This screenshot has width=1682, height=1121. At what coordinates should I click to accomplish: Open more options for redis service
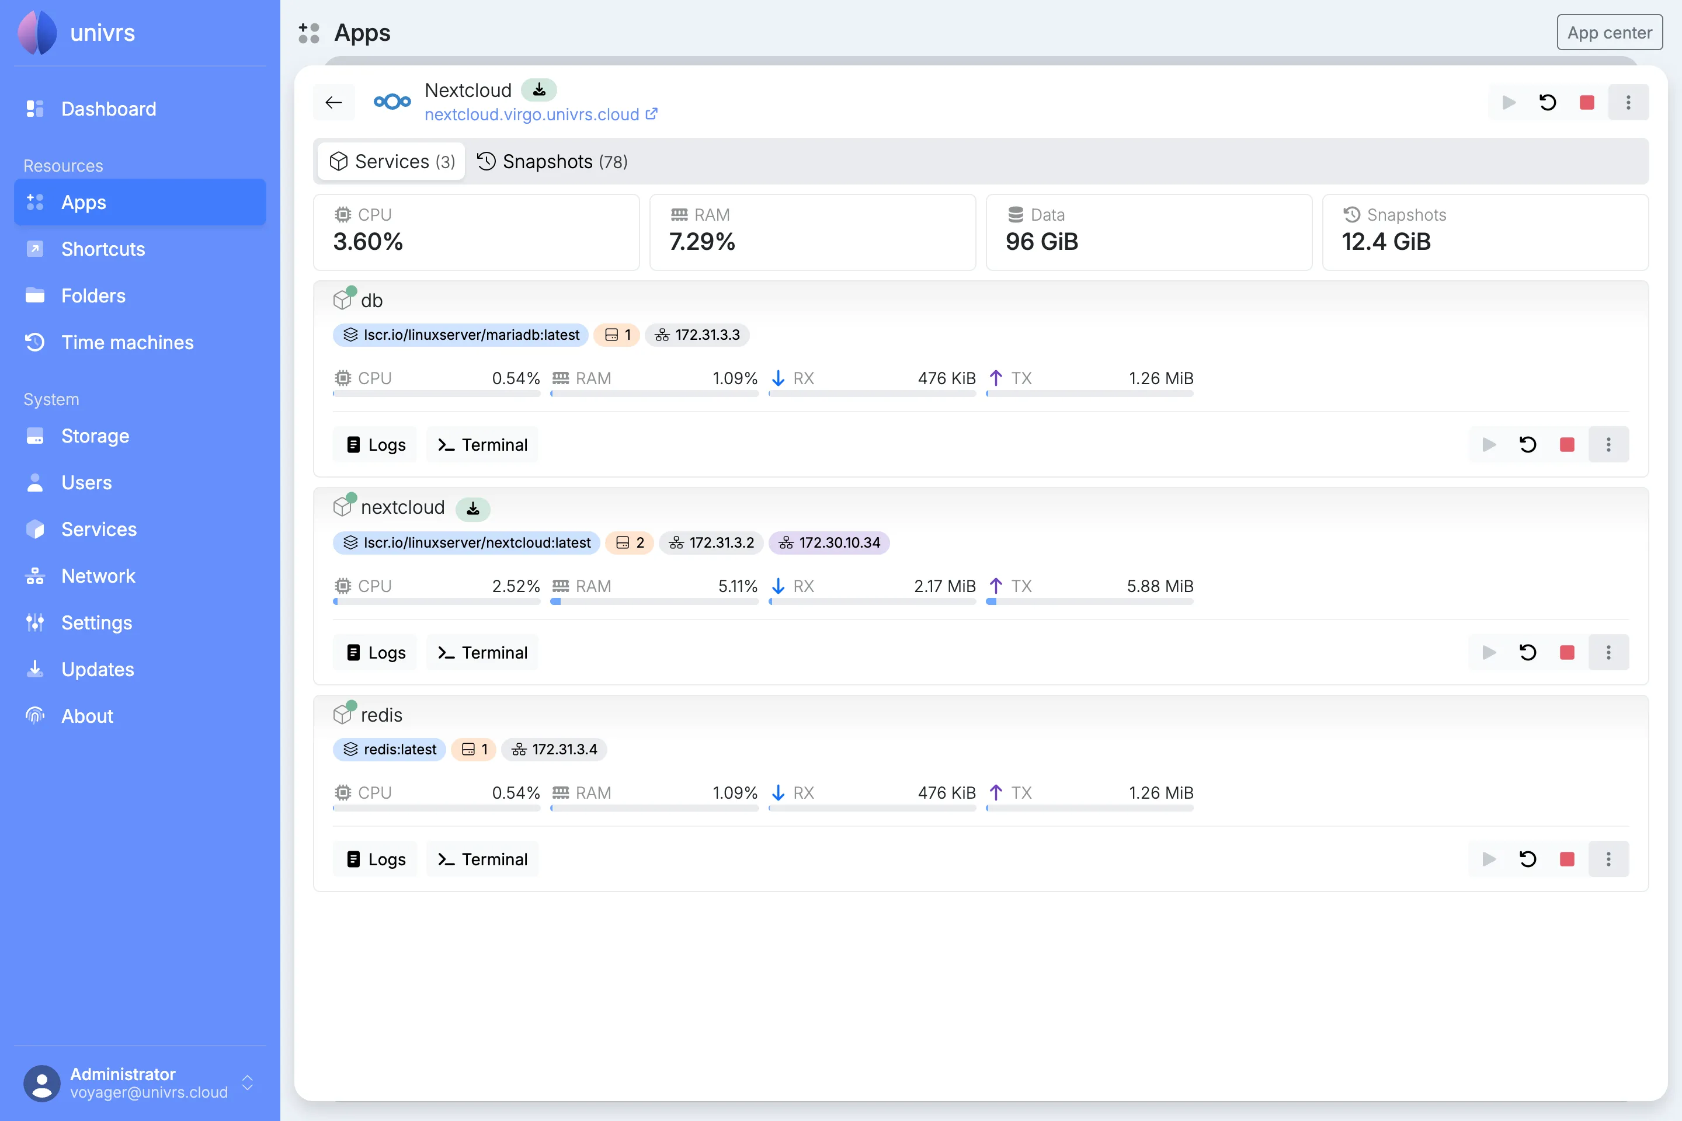pos(1608,859)
